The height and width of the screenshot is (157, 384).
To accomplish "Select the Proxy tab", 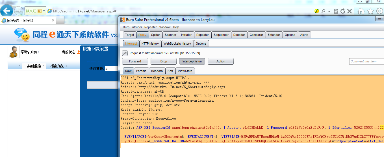I will click(x=142, y=35).
